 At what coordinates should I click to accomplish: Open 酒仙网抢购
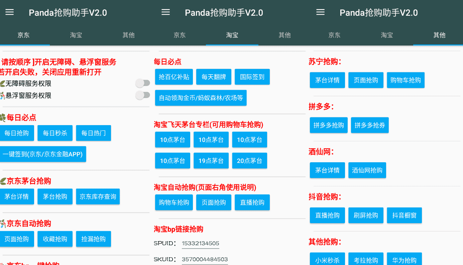pos(367,170)
